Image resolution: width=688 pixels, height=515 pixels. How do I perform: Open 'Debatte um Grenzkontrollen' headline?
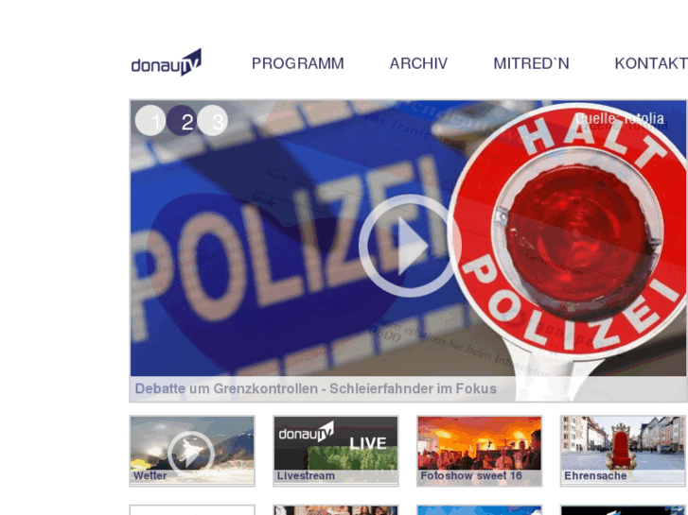point(315,388)
